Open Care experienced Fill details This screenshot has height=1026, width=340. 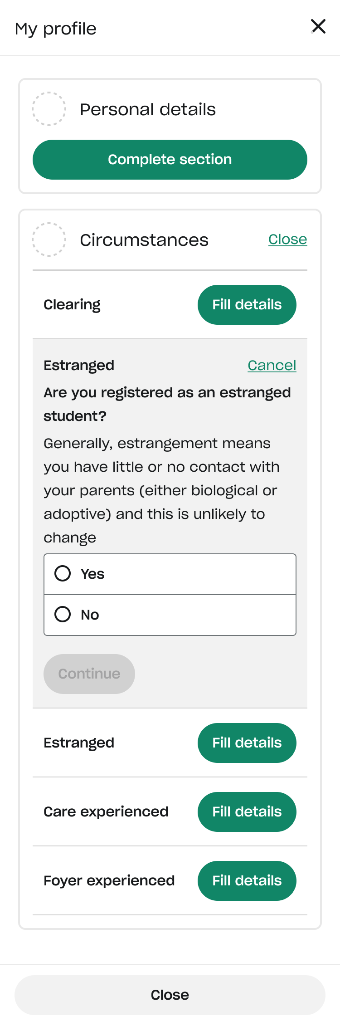[247, 811]
